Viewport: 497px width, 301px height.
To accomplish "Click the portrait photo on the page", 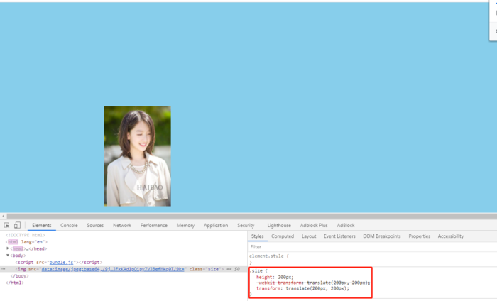I will 137,156.
